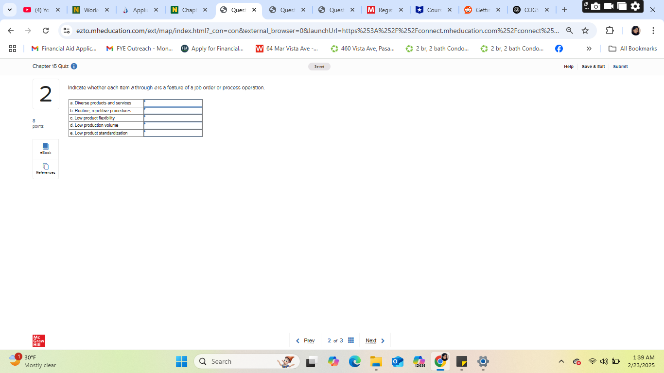Open Copilot from the taskbar
Viewport: 664px width, 373px height.
[333, 361]
